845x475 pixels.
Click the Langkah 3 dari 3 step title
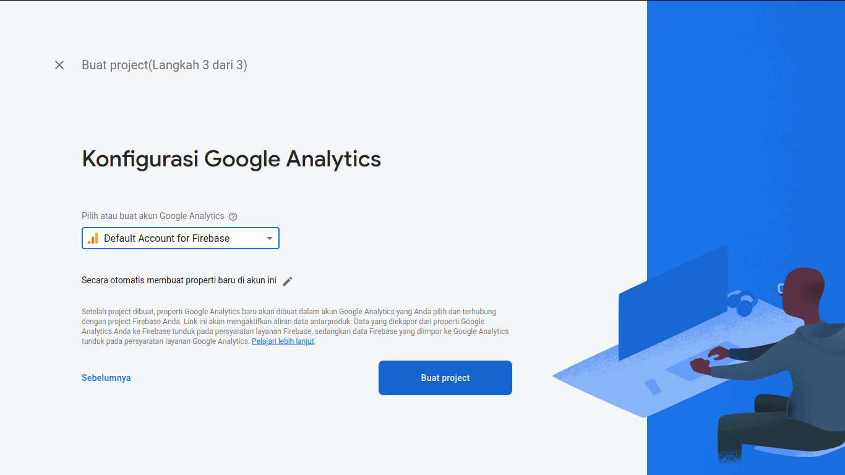pyautogui.click(x=165, y=65)
